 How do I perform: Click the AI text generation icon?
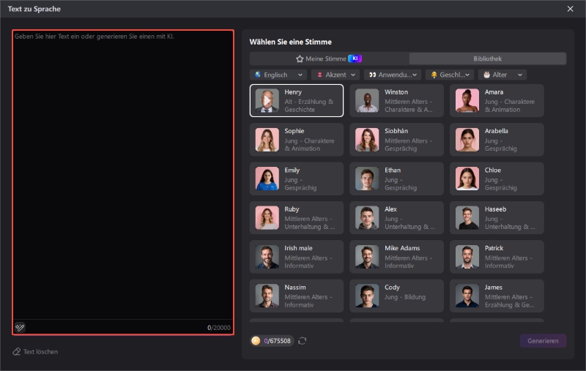[21, 327]
